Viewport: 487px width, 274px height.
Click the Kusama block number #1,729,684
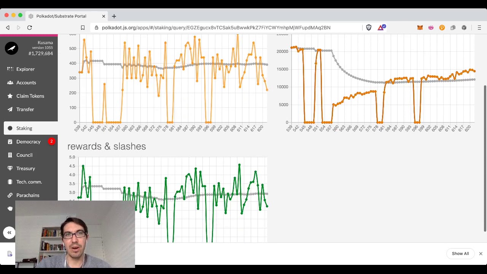point(41,54)
